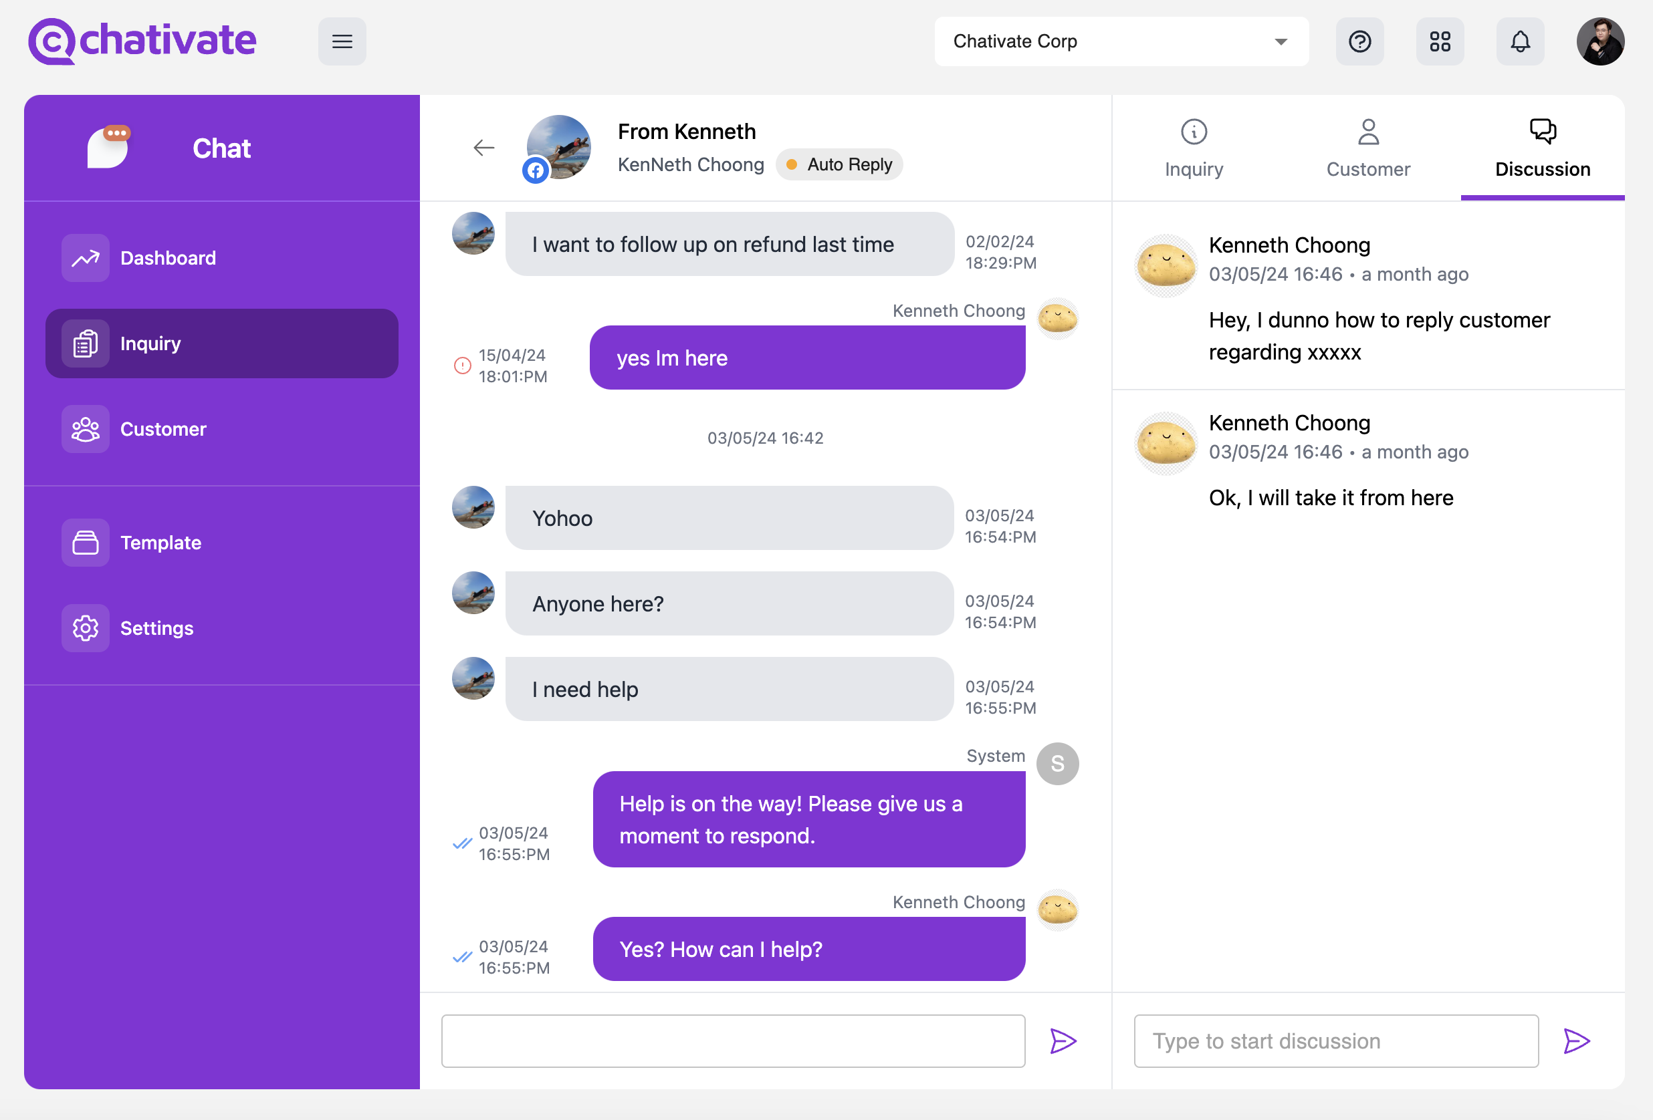Click the 'Yes? How can I help?' message
The image size is (1653, 1120).
[x=808, y=949]
